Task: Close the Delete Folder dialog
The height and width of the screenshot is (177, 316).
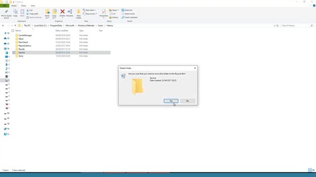Action: [x=195, y=68]
